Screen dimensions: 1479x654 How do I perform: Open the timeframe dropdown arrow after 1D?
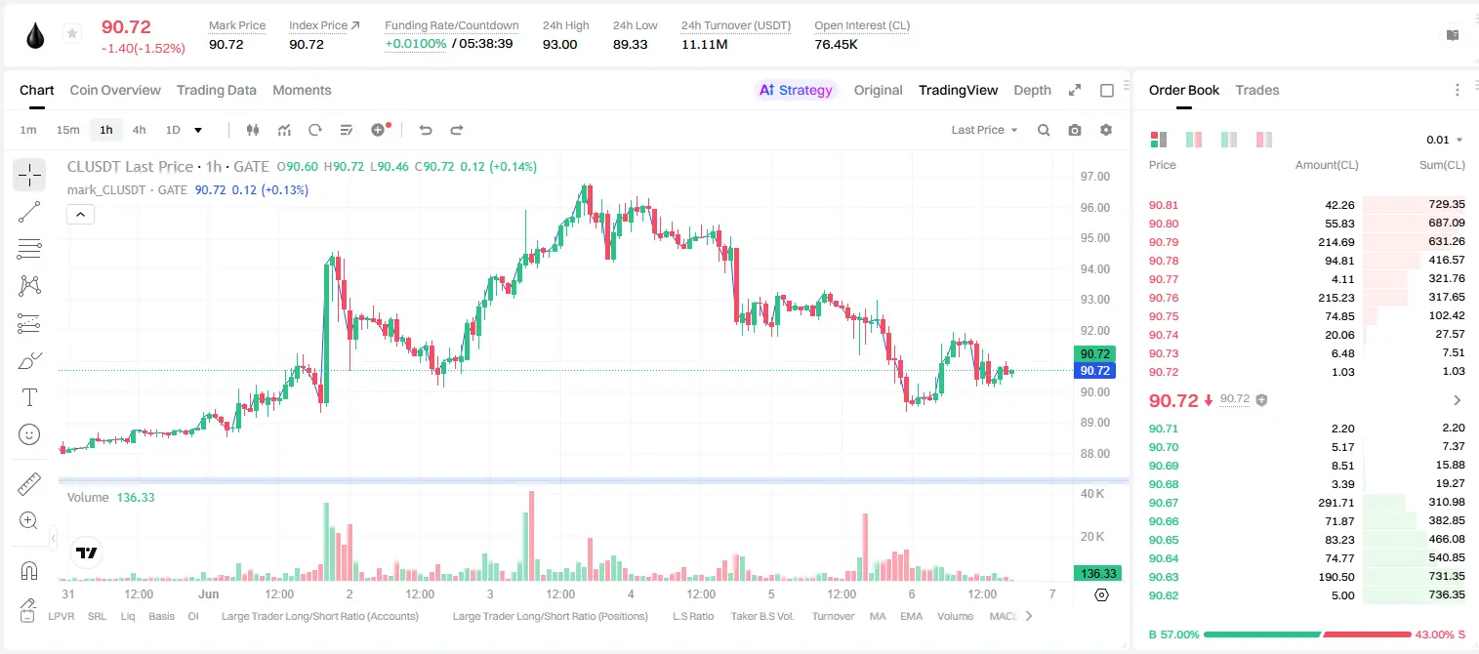[198, 130]
